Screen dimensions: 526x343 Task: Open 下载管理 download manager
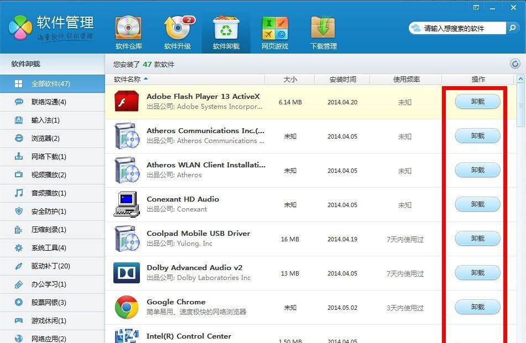click(x=323, y=30)
